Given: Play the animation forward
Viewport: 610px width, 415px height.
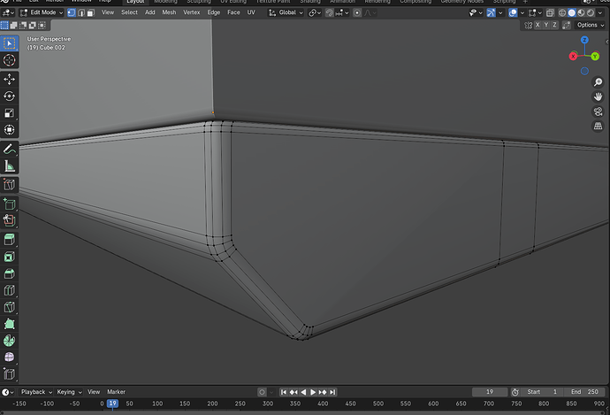Looking at the screenshot, I should (x=313, y=392).
